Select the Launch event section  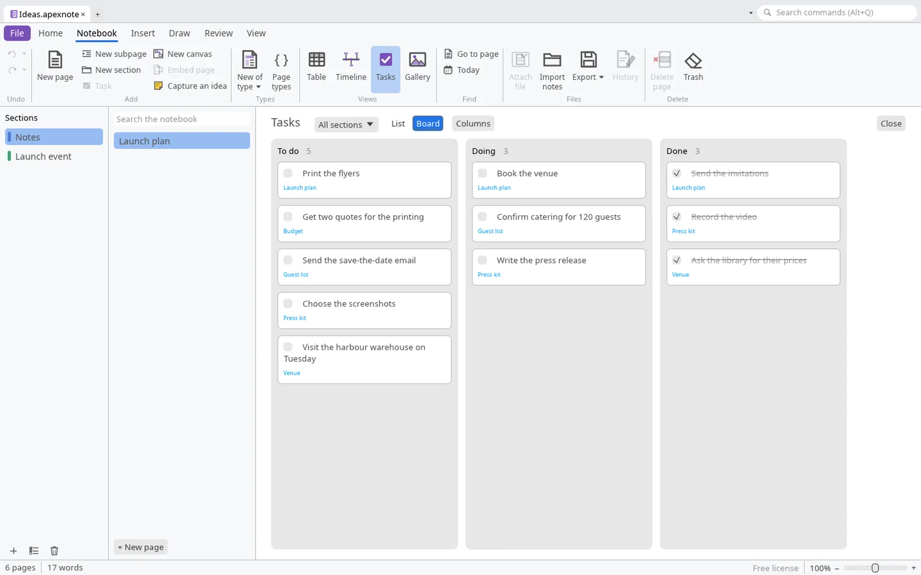coord(54,156)
